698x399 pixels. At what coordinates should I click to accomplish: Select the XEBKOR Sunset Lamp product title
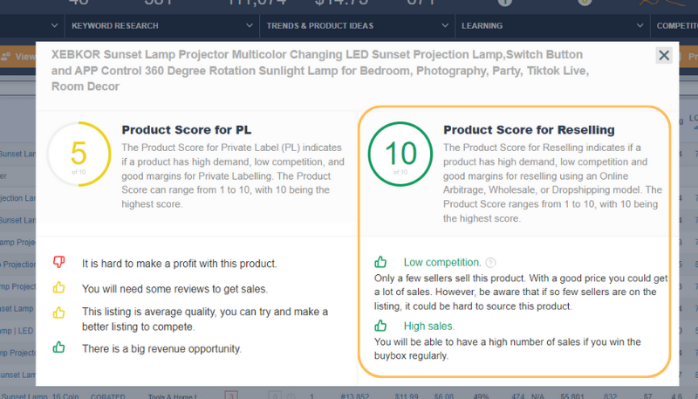(320, 71)
